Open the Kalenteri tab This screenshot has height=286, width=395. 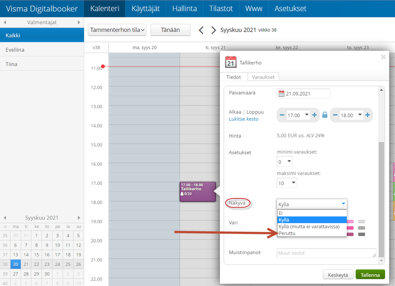coord(104,9)
